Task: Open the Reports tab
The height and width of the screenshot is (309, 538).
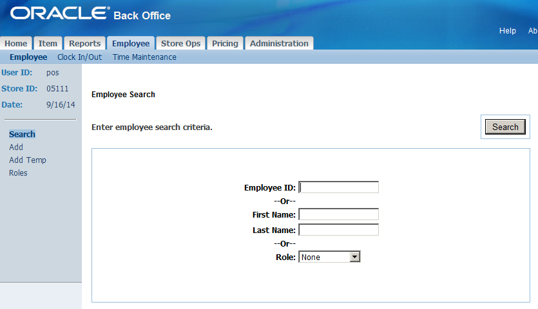Action: click(85, 44)
